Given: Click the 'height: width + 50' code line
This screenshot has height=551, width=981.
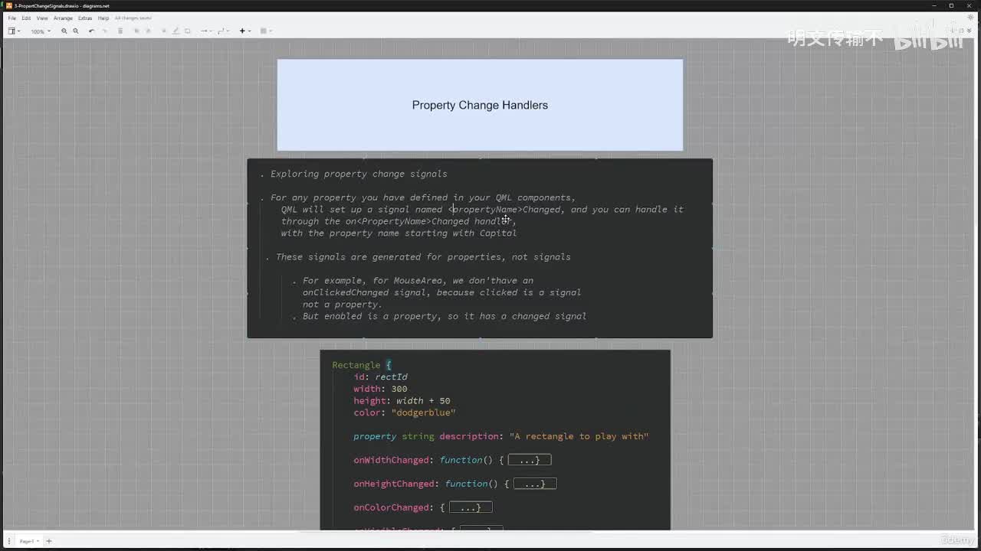Looking at the screenshot, I should pos(402,400).
